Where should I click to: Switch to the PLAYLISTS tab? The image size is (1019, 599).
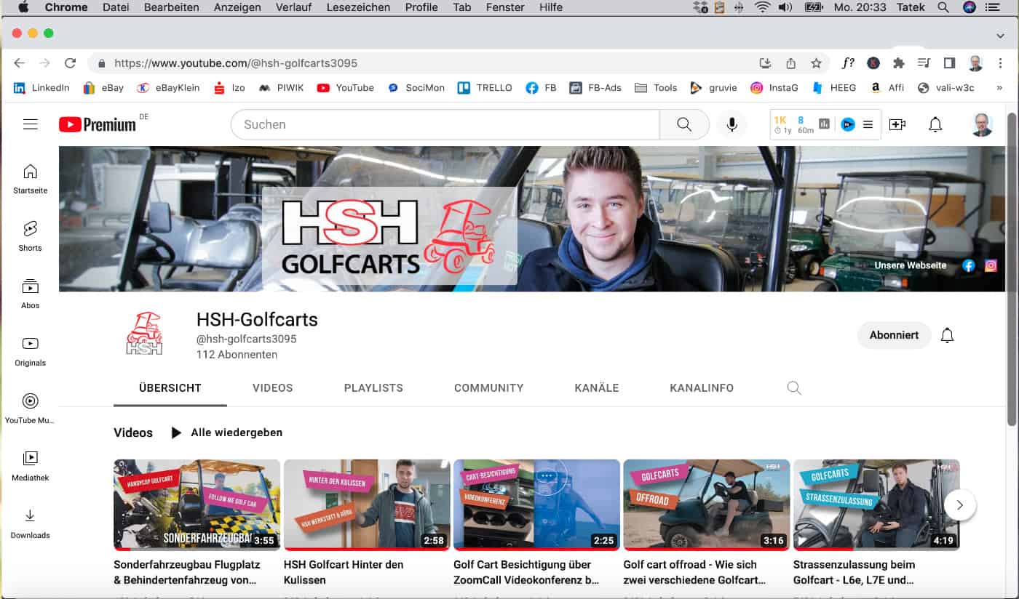pos(373,388)
